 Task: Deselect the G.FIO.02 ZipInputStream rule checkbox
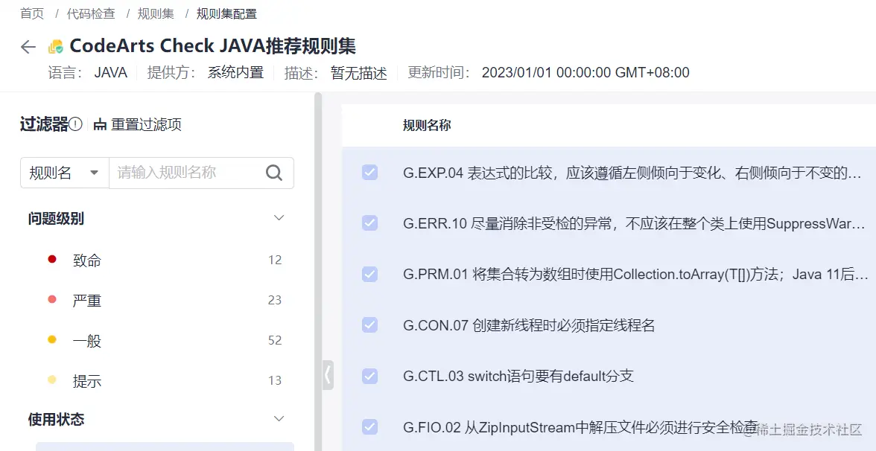(369, 427)
